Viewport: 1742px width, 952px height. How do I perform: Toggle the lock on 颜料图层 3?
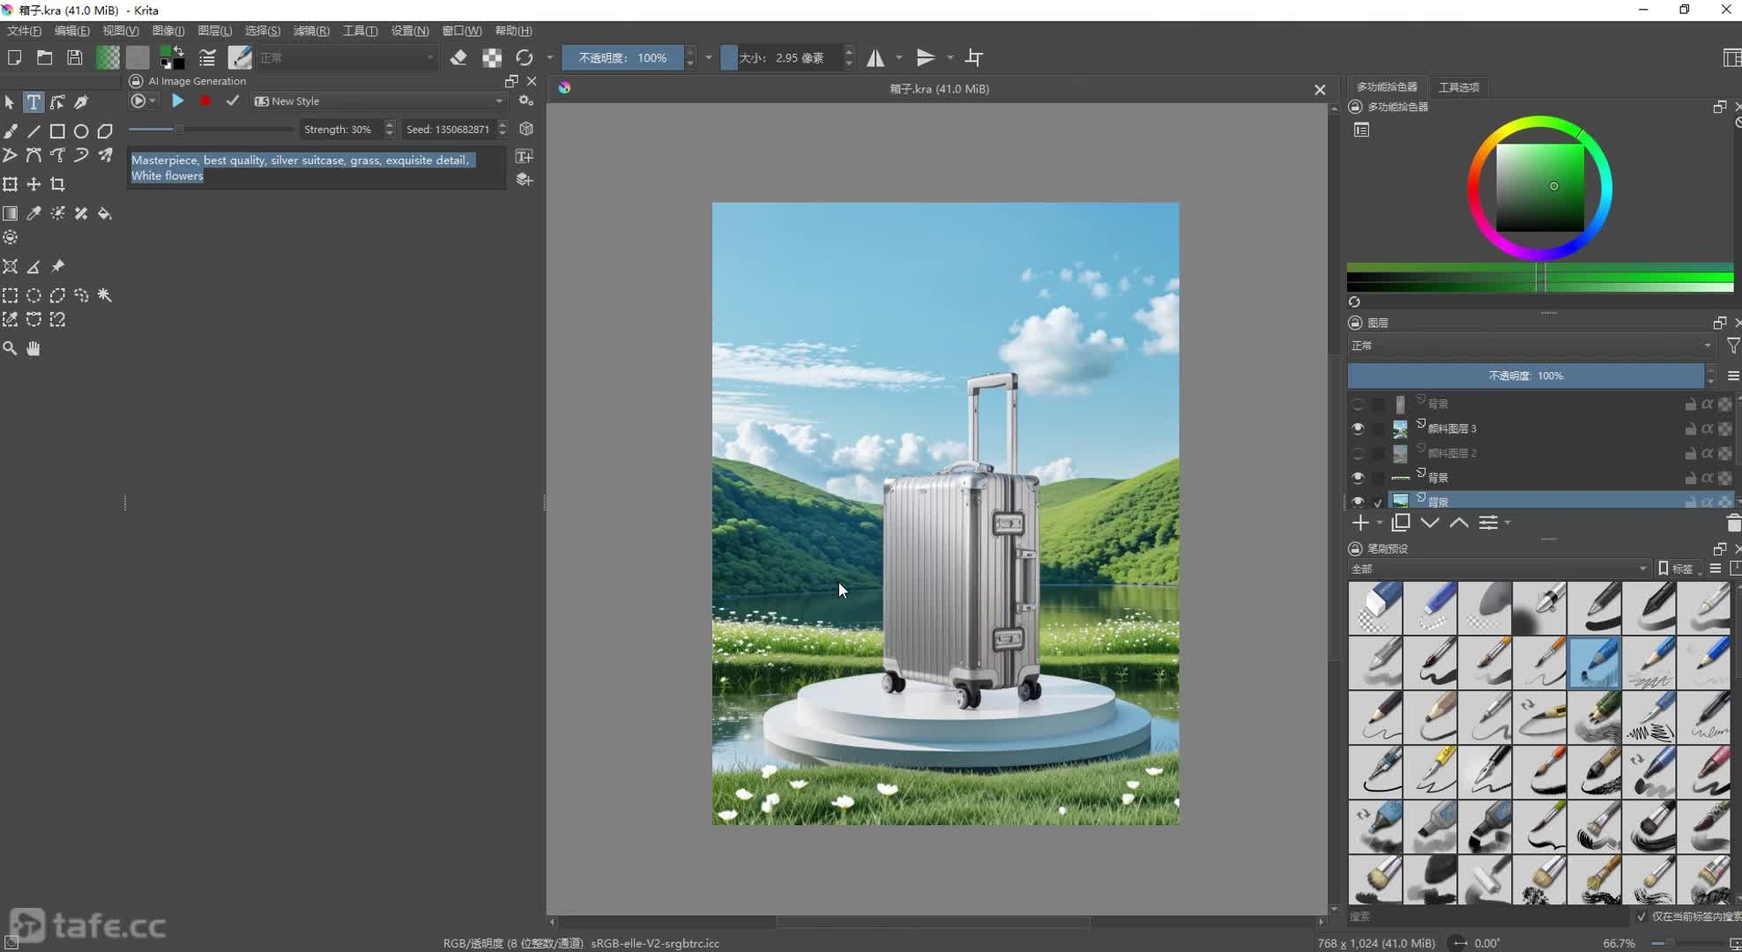(x=1690, y=428)
